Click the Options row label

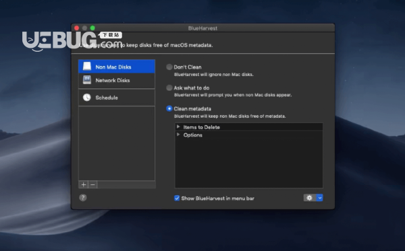click(x=192, y=135)
